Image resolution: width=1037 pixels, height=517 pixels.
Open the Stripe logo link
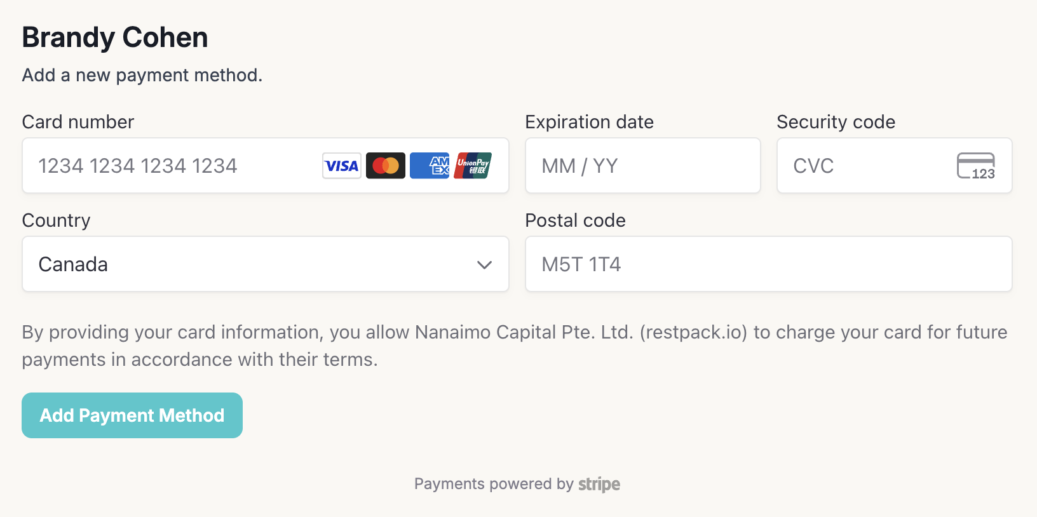(x=599, y=484)
